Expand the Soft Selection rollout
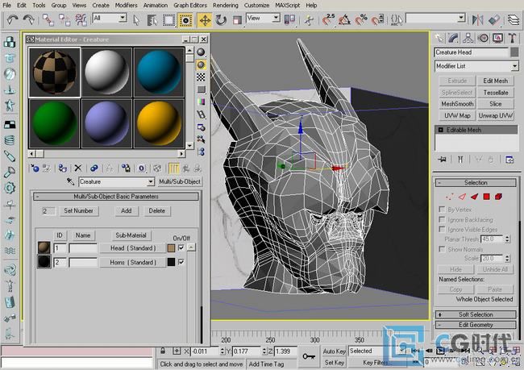The height and width of the screenshot is (370, 524). pos(476,314)
